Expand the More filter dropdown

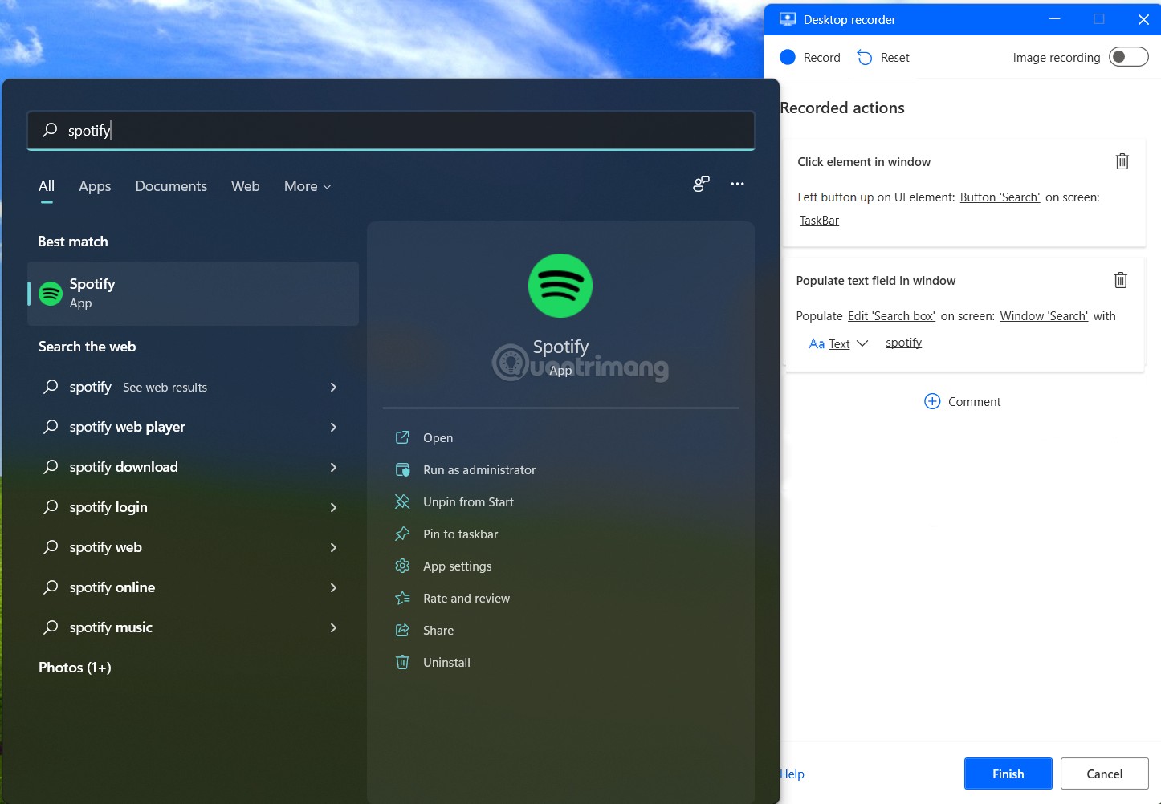[x=308, y=186]
